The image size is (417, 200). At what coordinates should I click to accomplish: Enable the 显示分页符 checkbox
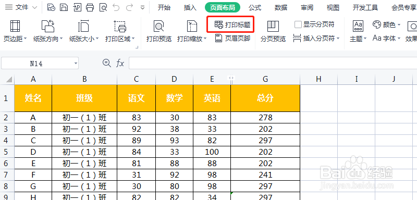298,24
